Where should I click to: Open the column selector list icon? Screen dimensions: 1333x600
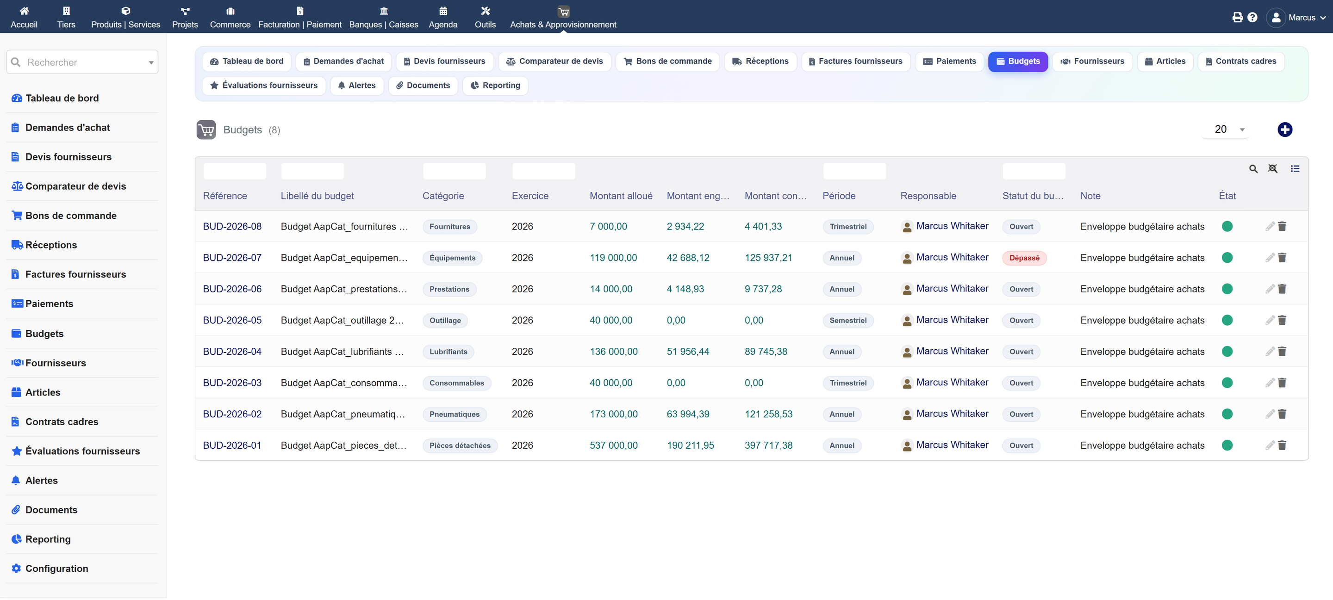[x=1295, y=169]
